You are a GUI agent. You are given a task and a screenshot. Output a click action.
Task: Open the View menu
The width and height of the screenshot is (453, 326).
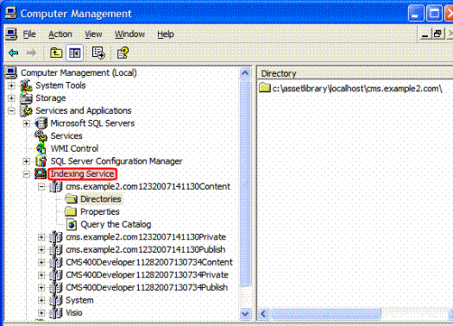point(93,34)
